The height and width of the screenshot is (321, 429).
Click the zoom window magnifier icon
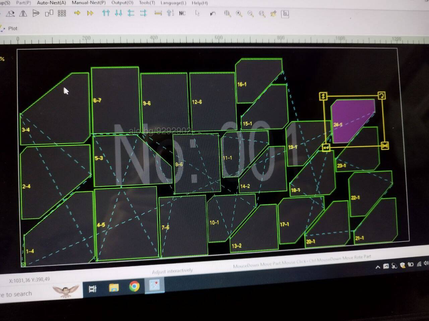tap(228, 14)
